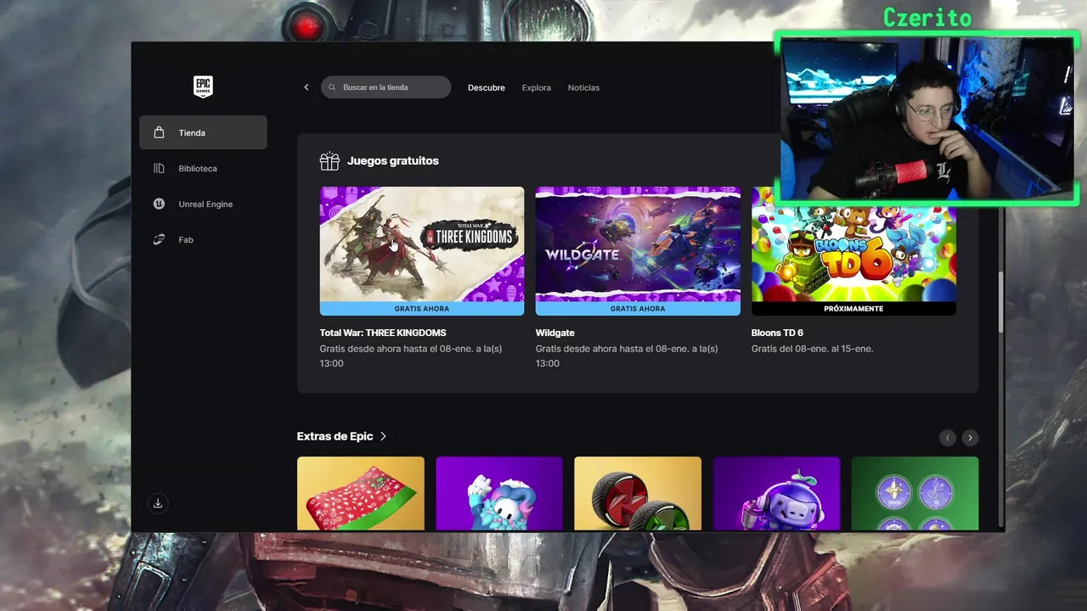The width and height of the screenshot is (1087, 611).
Task: Open the red Christmas wrap extra thumbnail
Action: (361, 494)
